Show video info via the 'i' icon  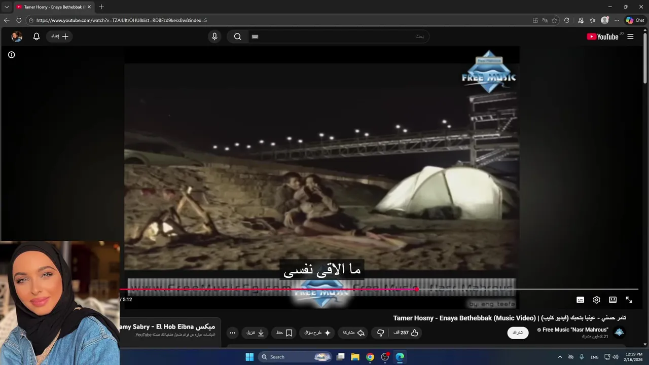11,55
